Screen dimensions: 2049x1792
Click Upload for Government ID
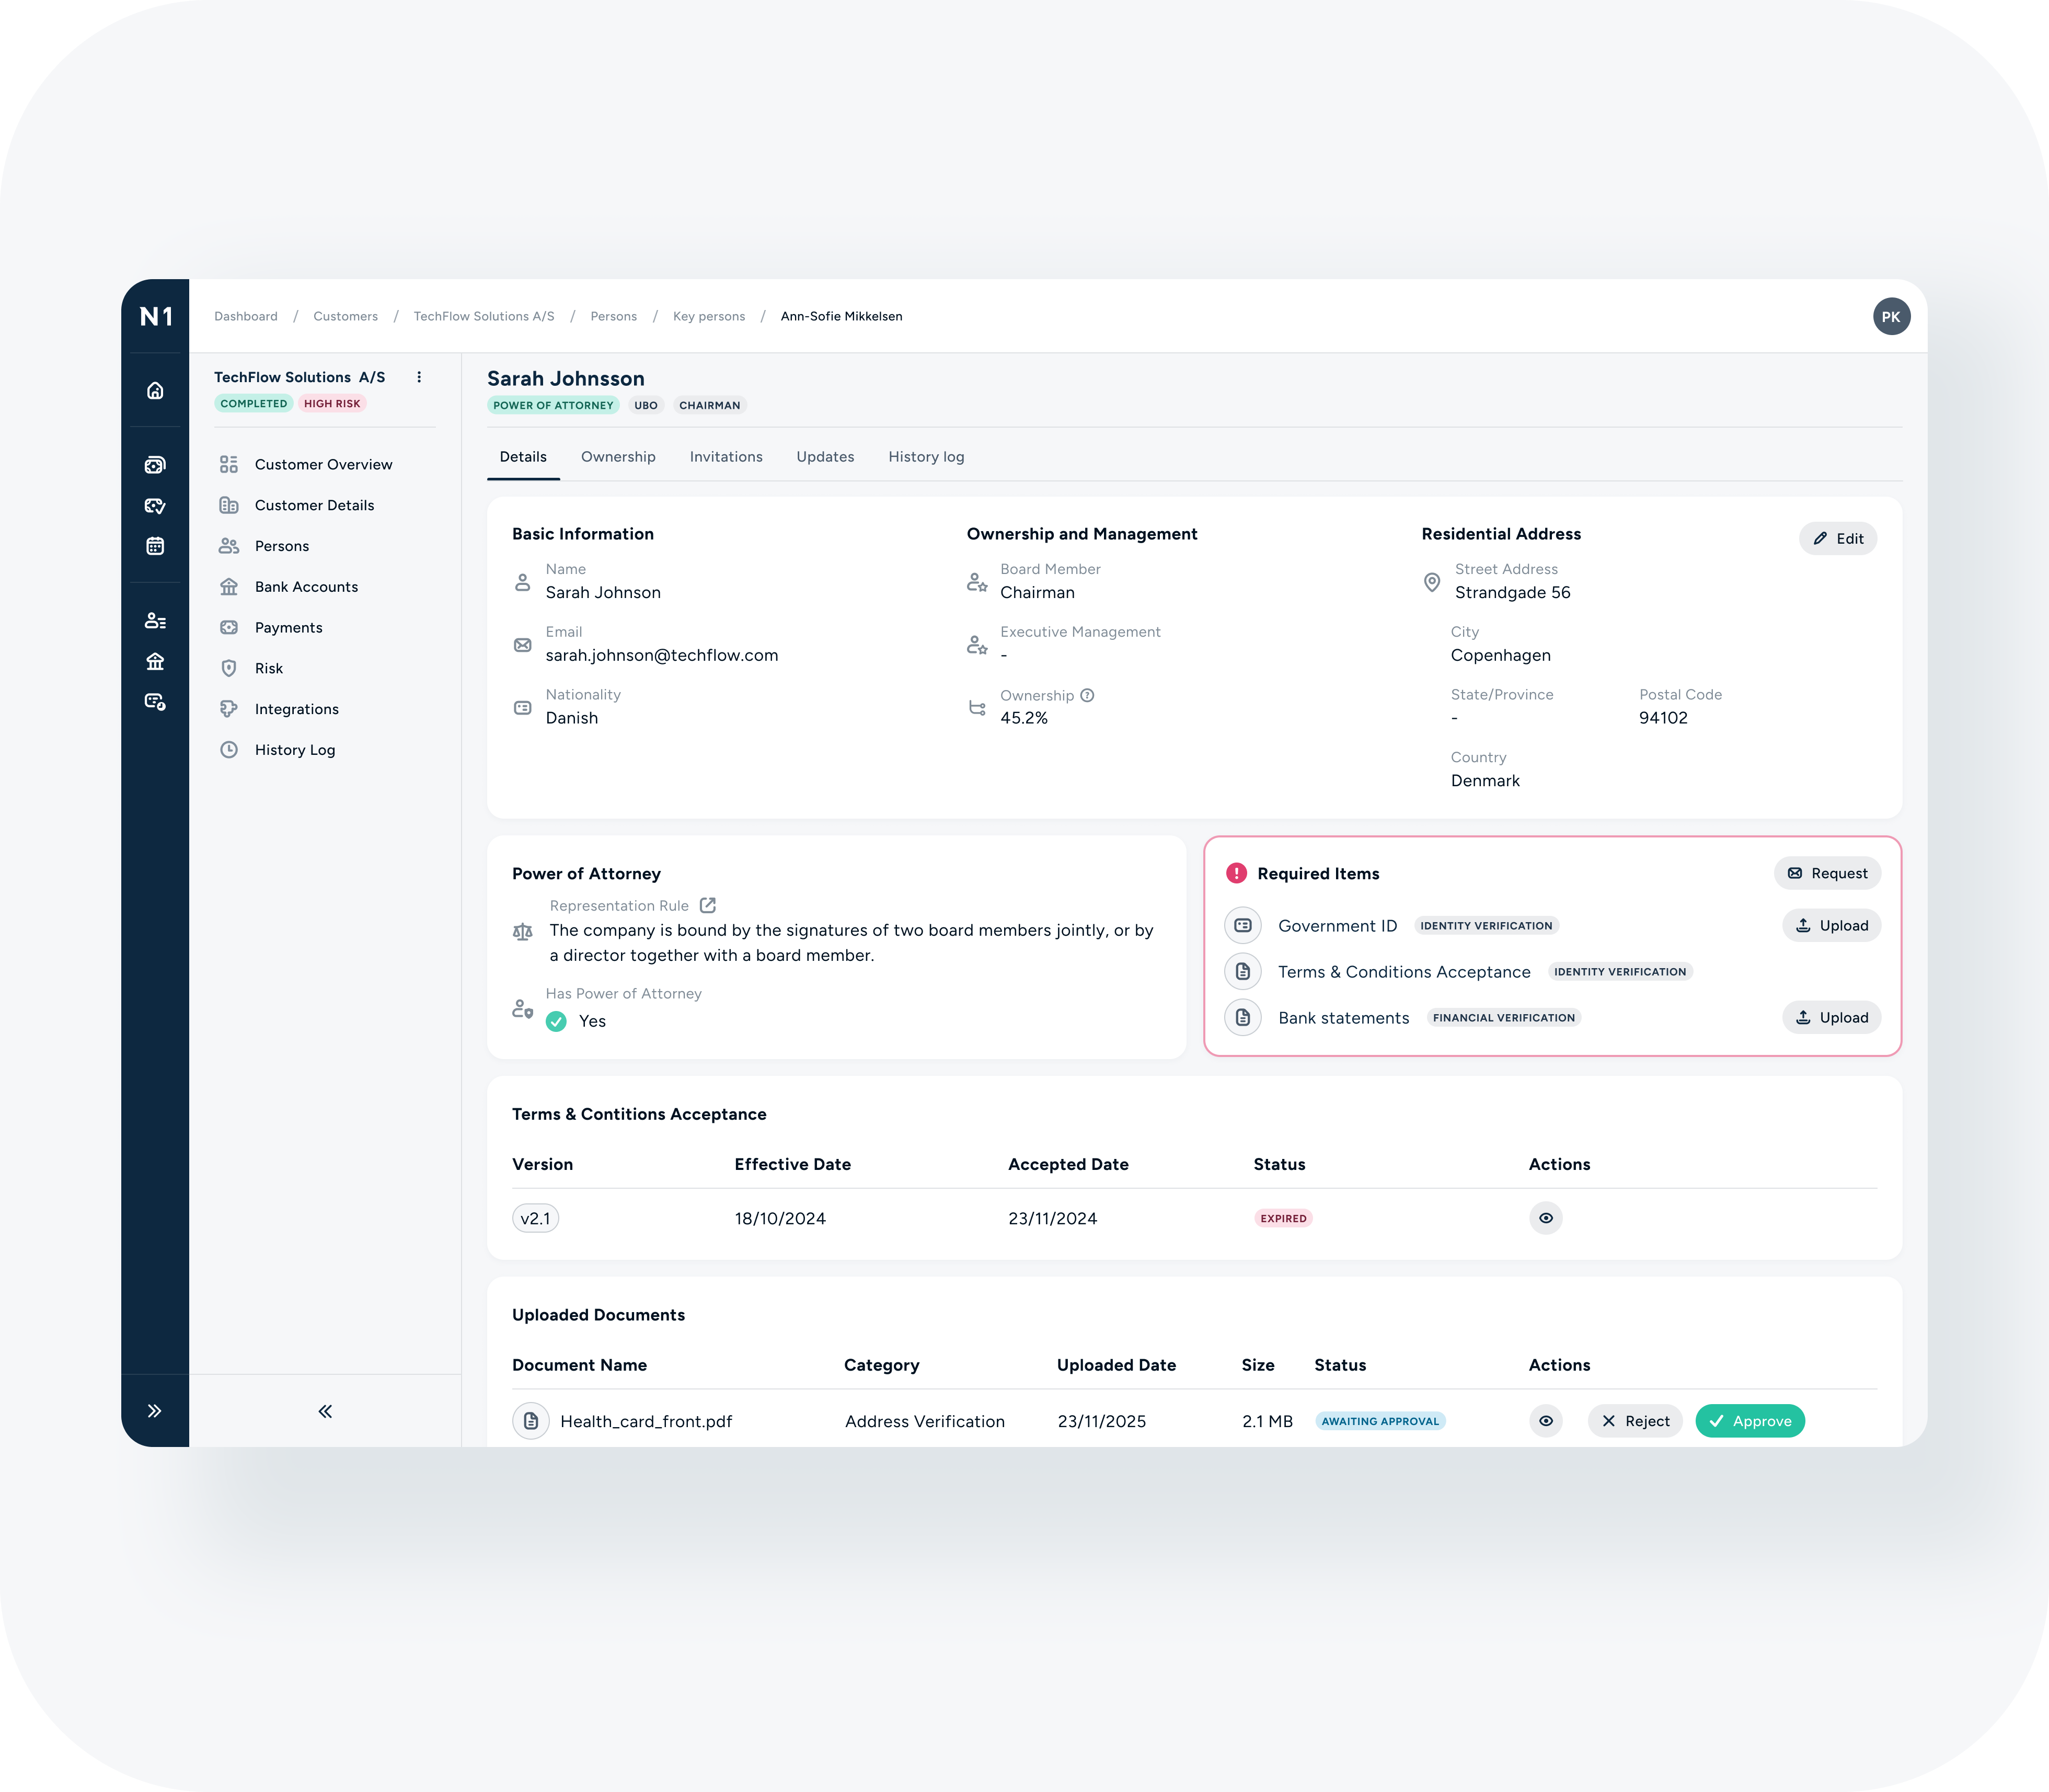(1831, 926)
